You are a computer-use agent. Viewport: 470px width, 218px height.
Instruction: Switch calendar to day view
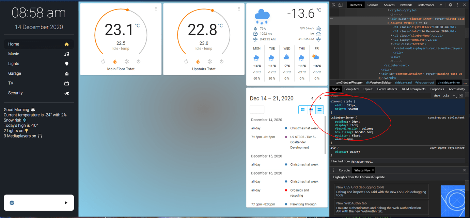click(319, 110)
